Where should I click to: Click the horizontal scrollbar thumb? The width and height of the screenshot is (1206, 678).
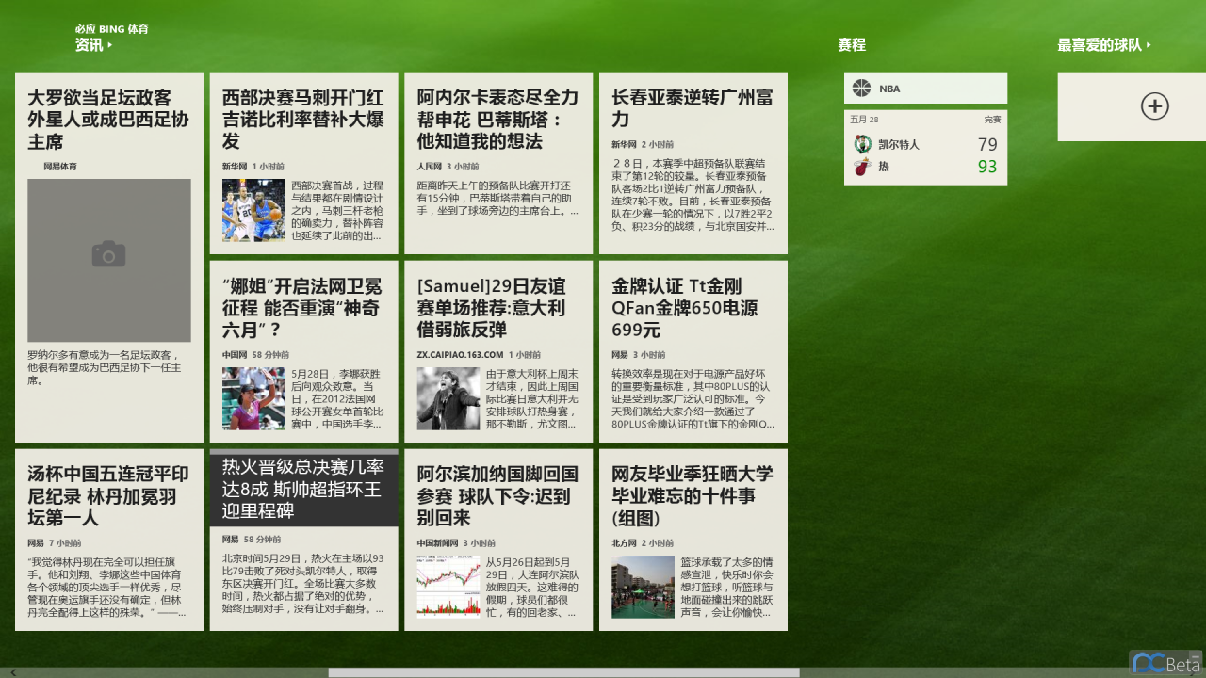[563, 672]
